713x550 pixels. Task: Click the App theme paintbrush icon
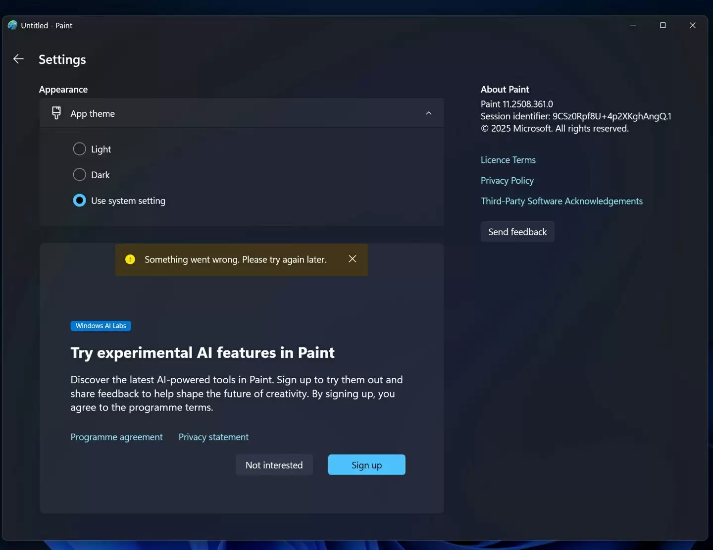(56, 113)
